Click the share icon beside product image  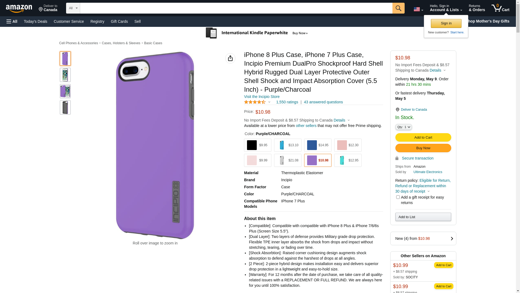pos(230,58)
